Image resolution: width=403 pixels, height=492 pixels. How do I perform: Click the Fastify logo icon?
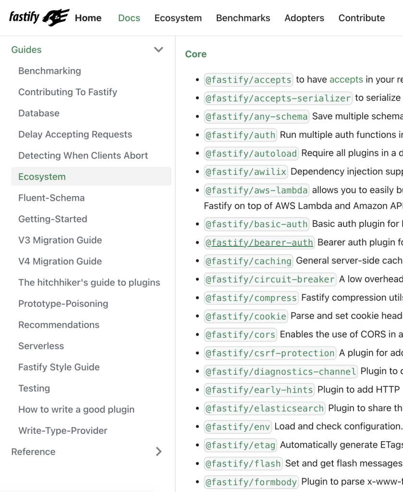pyautogui.click(x=39, y=18)
